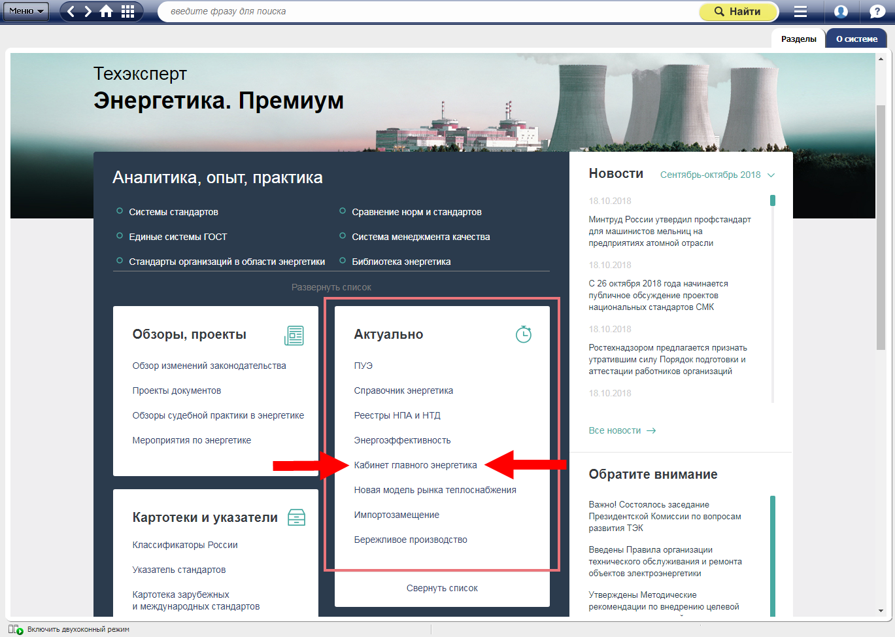
Task: Open the hamburger list menu icon
Action: click(x=800, y=11)
